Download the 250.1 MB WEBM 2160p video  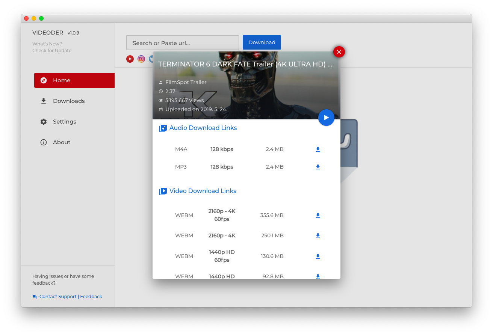[x=318, y=235]
